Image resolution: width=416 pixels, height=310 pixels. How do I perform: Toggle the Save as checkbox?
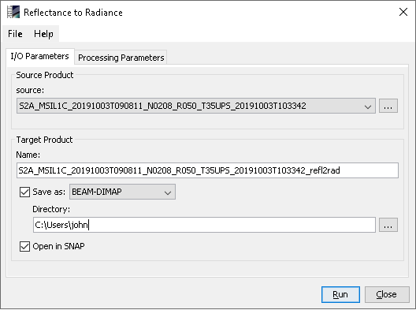24,192
